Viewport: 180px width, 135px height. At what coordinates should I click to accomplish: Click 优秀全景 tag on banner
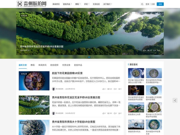tap(24, 15)
